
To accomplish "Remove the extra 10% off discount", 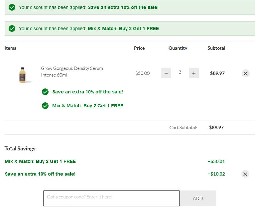I will 245,174.
